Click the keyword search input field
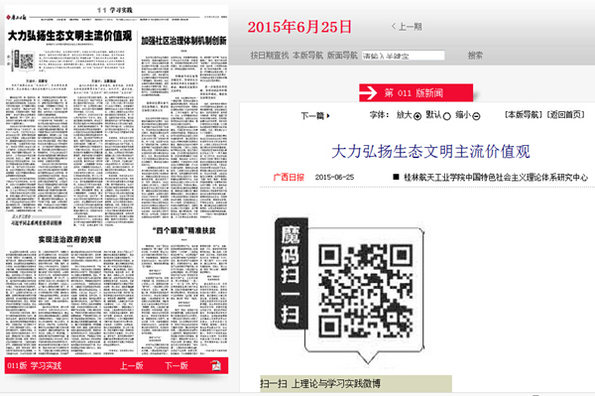Screen dimensions: 595x396 coord(403,56)
